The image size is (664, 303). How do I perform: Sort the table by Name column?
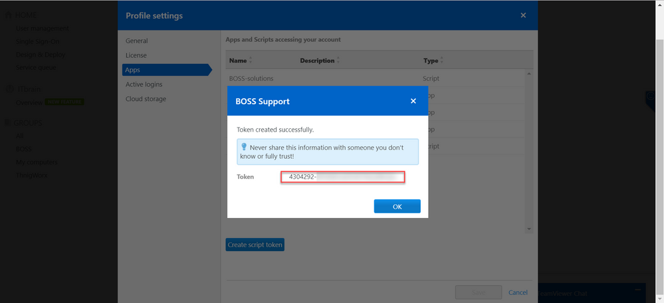pyautogui.click(x=241, y=60)
